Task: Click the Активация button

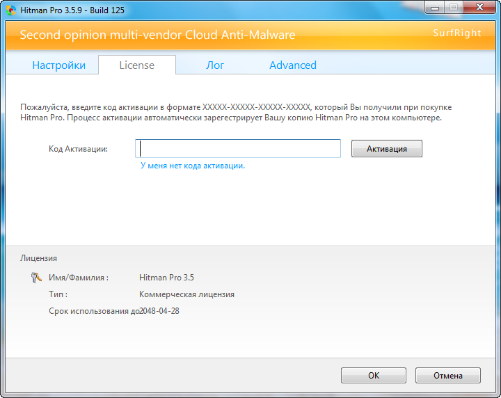Action: [x=387, y=149]
